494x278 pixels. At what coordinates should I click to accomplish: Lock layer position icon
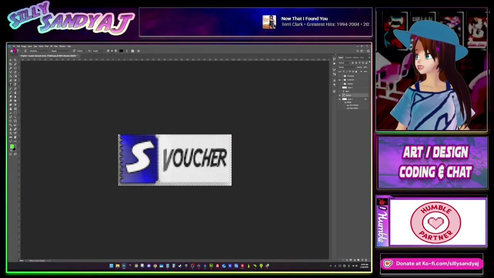click(350, 71)
